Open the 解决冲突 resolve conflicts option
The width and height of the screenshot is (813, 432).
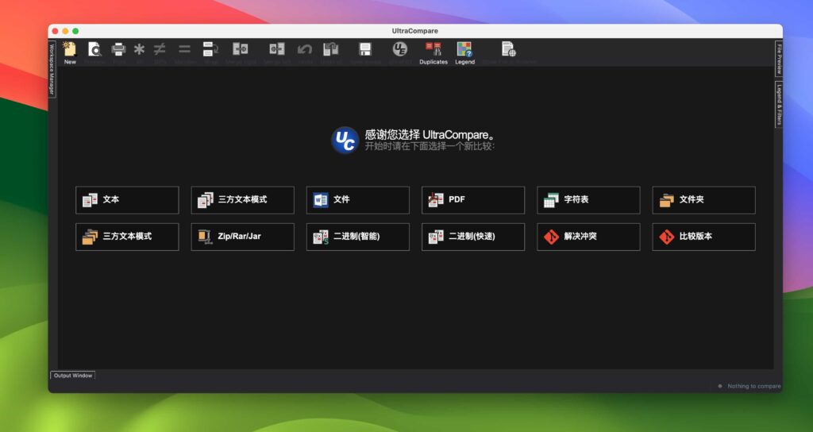588,237
